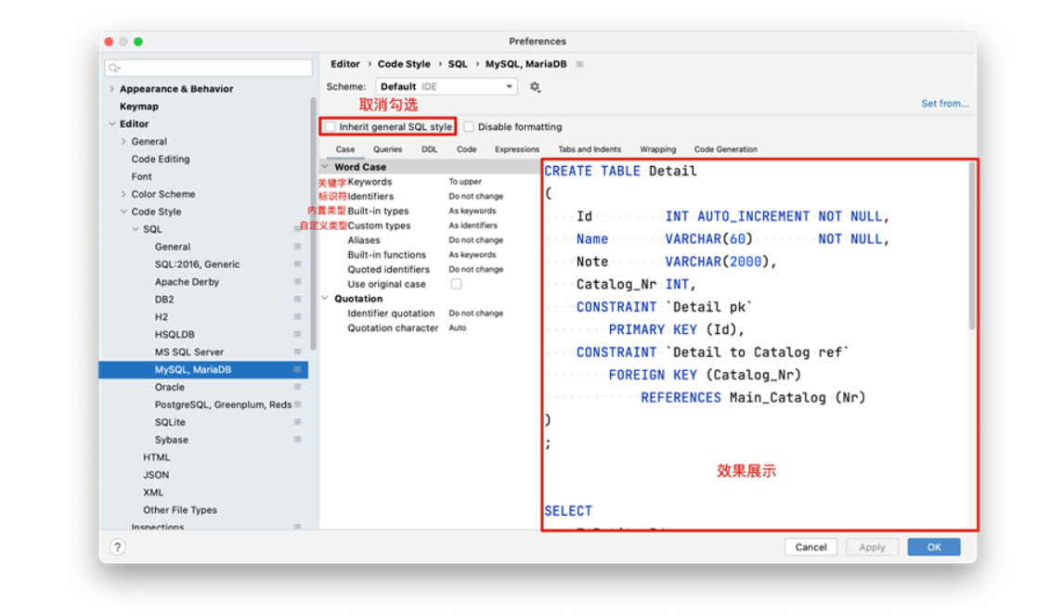
Task: Click the Apply button
Action: click(x=872, y=546)
